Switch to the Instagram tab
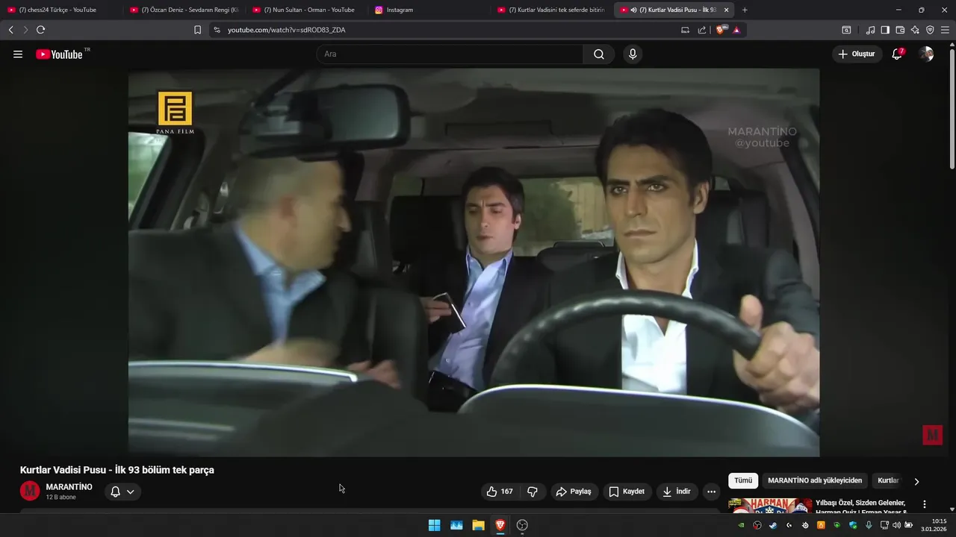This screenshot has width=956, height=537. [x=429, y=10]
